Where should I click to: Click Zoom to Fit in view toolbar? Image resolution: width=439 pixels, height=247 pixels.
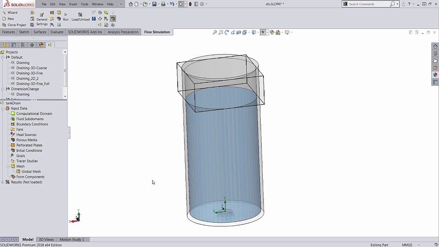[215, 32]
